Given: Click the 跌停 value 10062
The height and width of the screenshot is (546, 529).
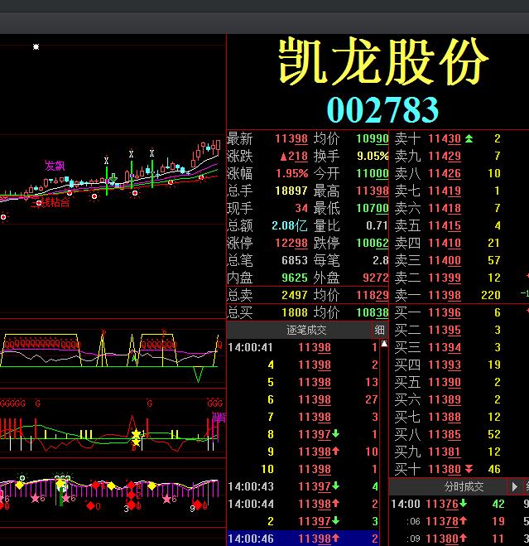Looking at the screenshot, I should [x=372, y=243].
